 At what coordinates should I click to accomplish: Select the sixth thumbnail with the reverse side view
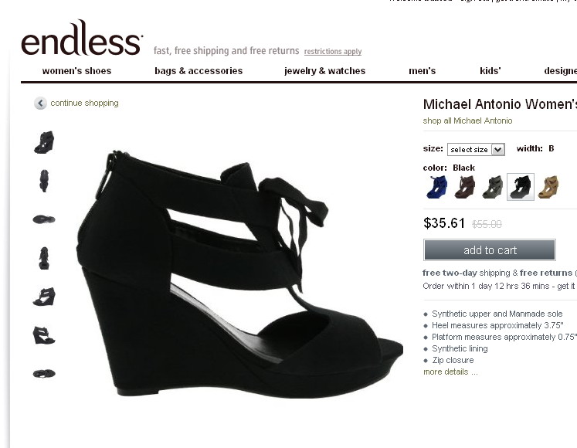(44, 335)
